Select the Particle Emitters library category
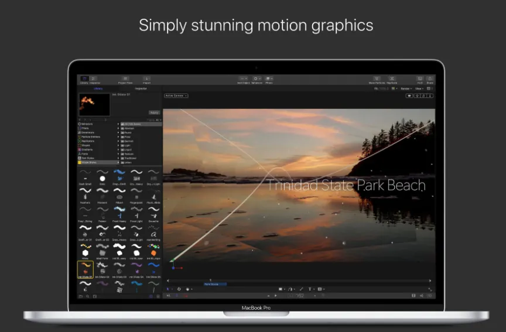506x332 pixels. tap(98, 137)
